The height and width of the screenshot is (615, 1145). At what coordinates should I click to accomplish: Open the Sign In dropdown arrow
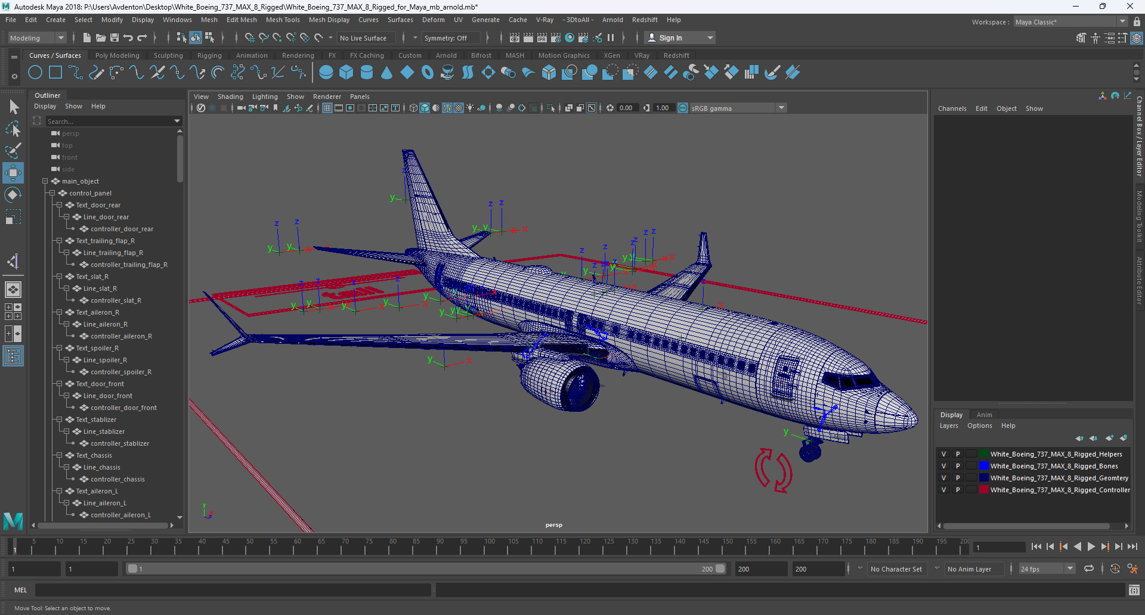coord(710,38)
